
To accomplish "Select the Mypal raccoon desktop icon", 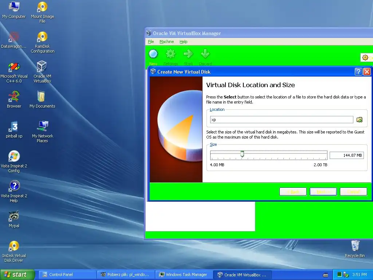I will point(14,219).
